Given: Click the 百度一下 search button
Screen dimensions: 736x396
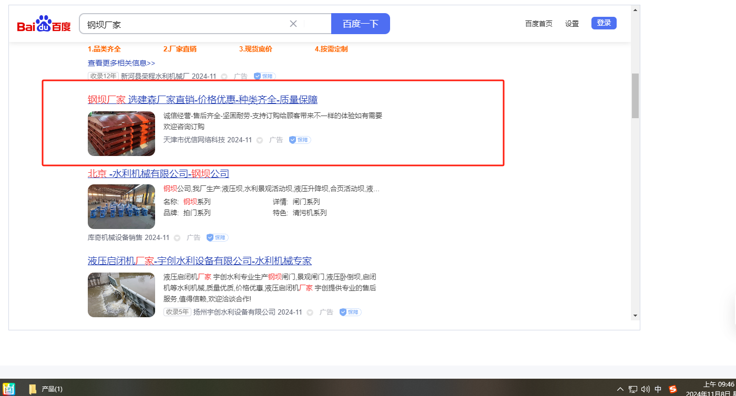Looking at the screenshot, I should point(361,24).
